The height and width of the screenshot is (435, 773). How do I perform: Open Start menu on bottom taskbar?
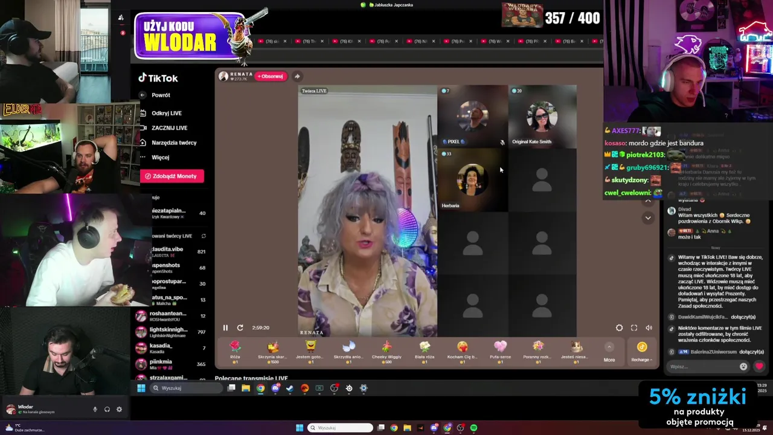[x=300, y=428]
